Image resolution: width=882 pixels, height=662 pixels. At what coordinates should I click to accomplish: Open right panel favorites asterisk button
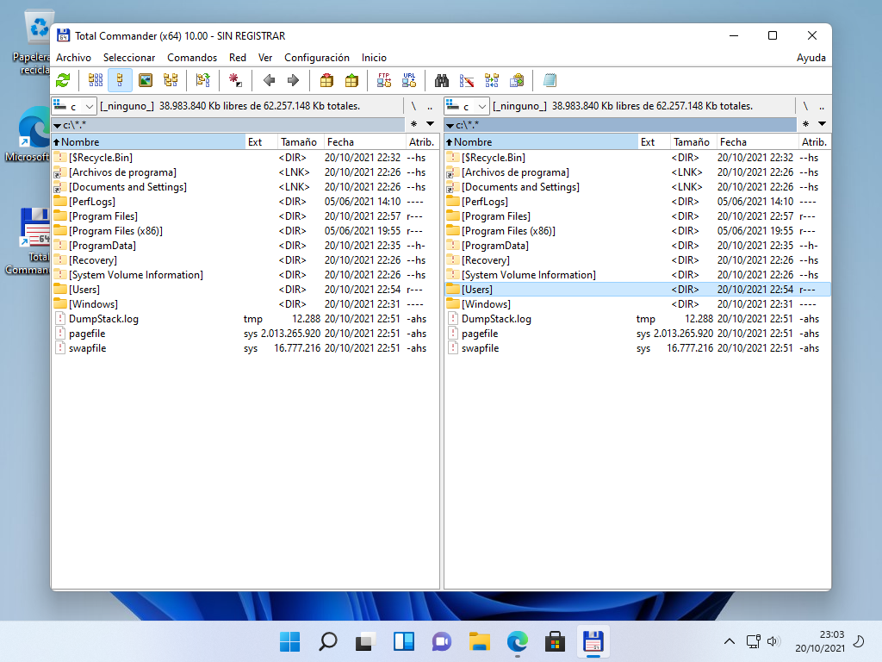(x=805, y=124)
